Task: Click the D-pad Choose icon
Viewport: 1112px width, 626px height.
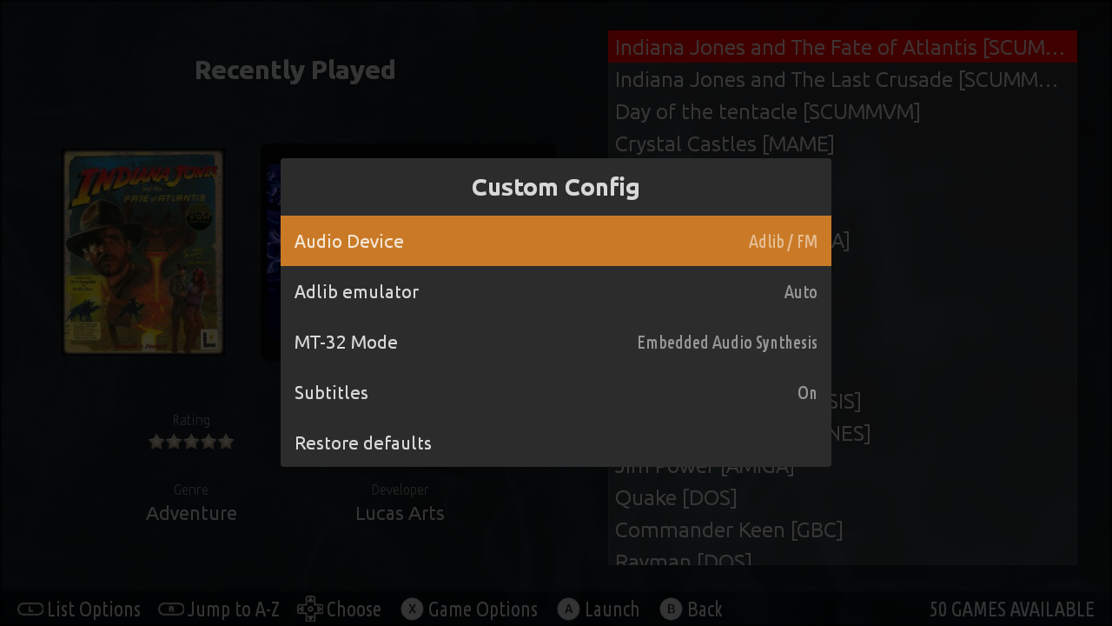Action: (310, 609)
